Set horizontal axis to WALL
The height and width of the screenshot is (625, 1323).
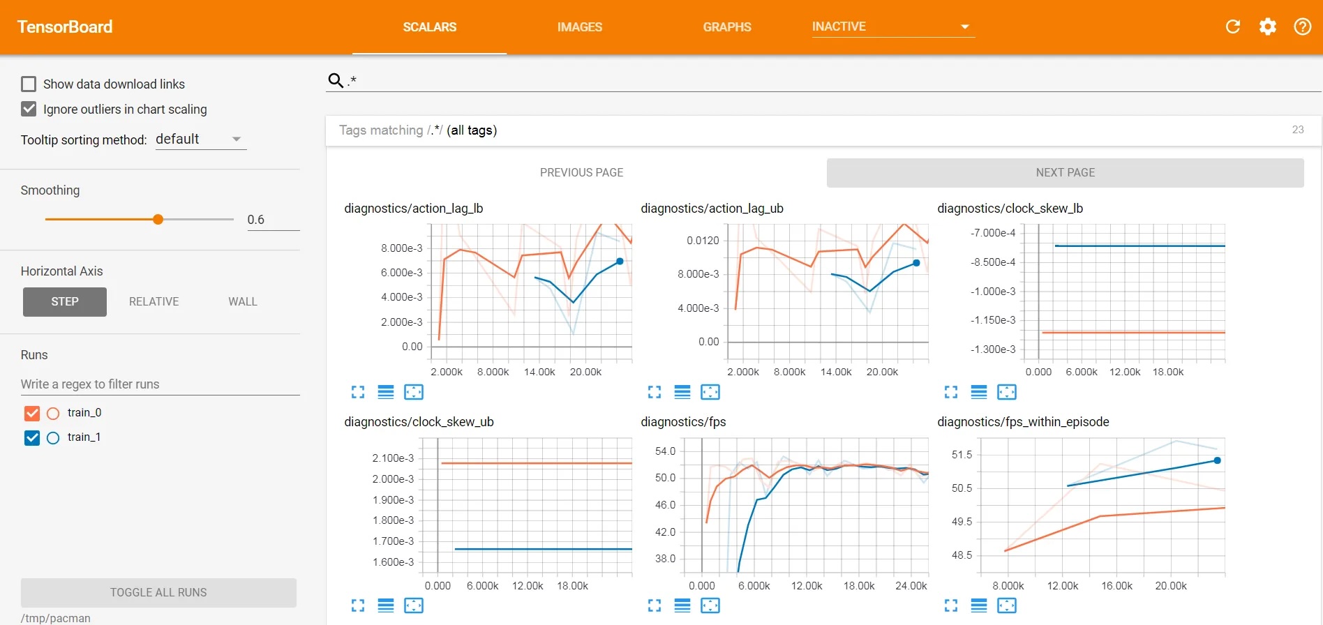(x=243, y=302)
